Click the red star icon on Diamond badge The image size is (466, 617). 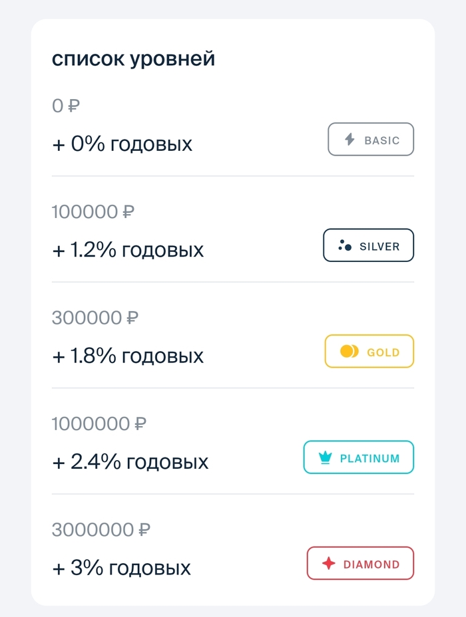pos(328,564)
